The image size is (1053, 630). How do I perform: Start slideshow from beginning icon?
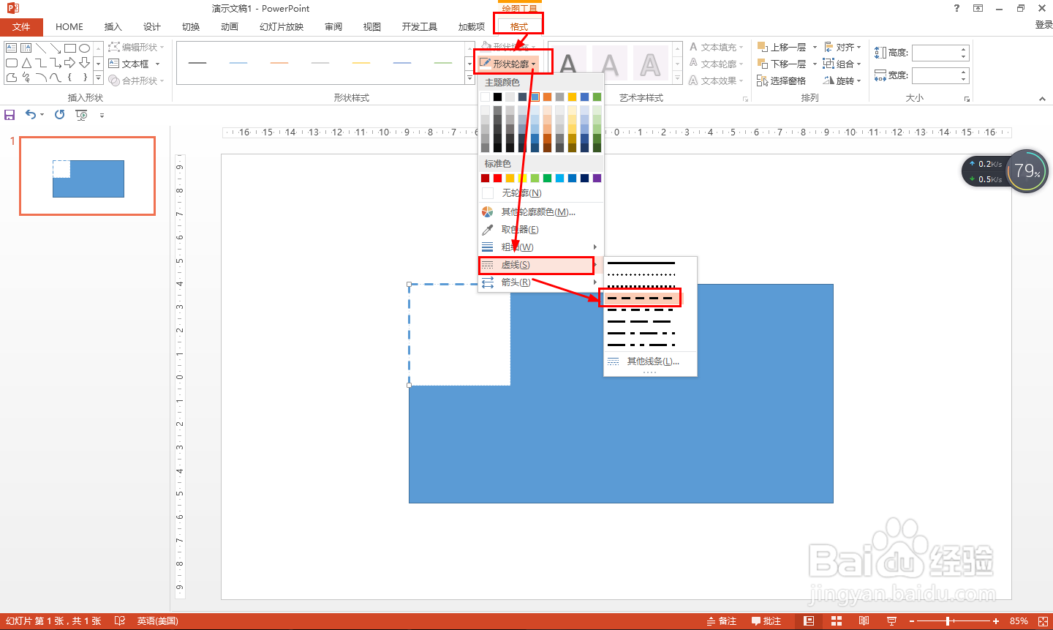(x=81, y=115)
